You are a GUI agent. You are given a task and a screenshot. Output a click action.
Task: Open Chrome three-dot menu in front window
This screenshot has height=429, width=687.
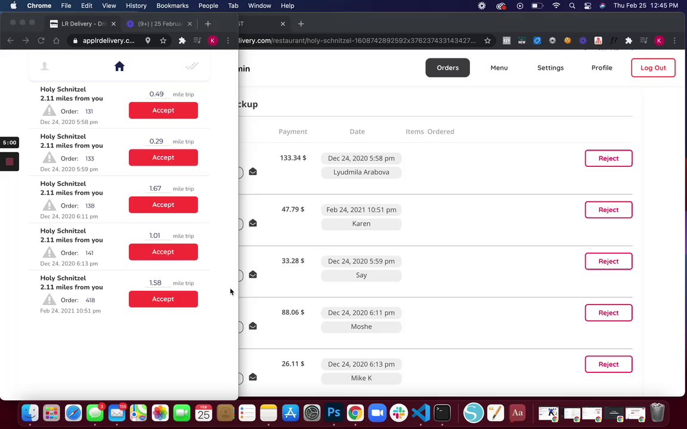228,41
